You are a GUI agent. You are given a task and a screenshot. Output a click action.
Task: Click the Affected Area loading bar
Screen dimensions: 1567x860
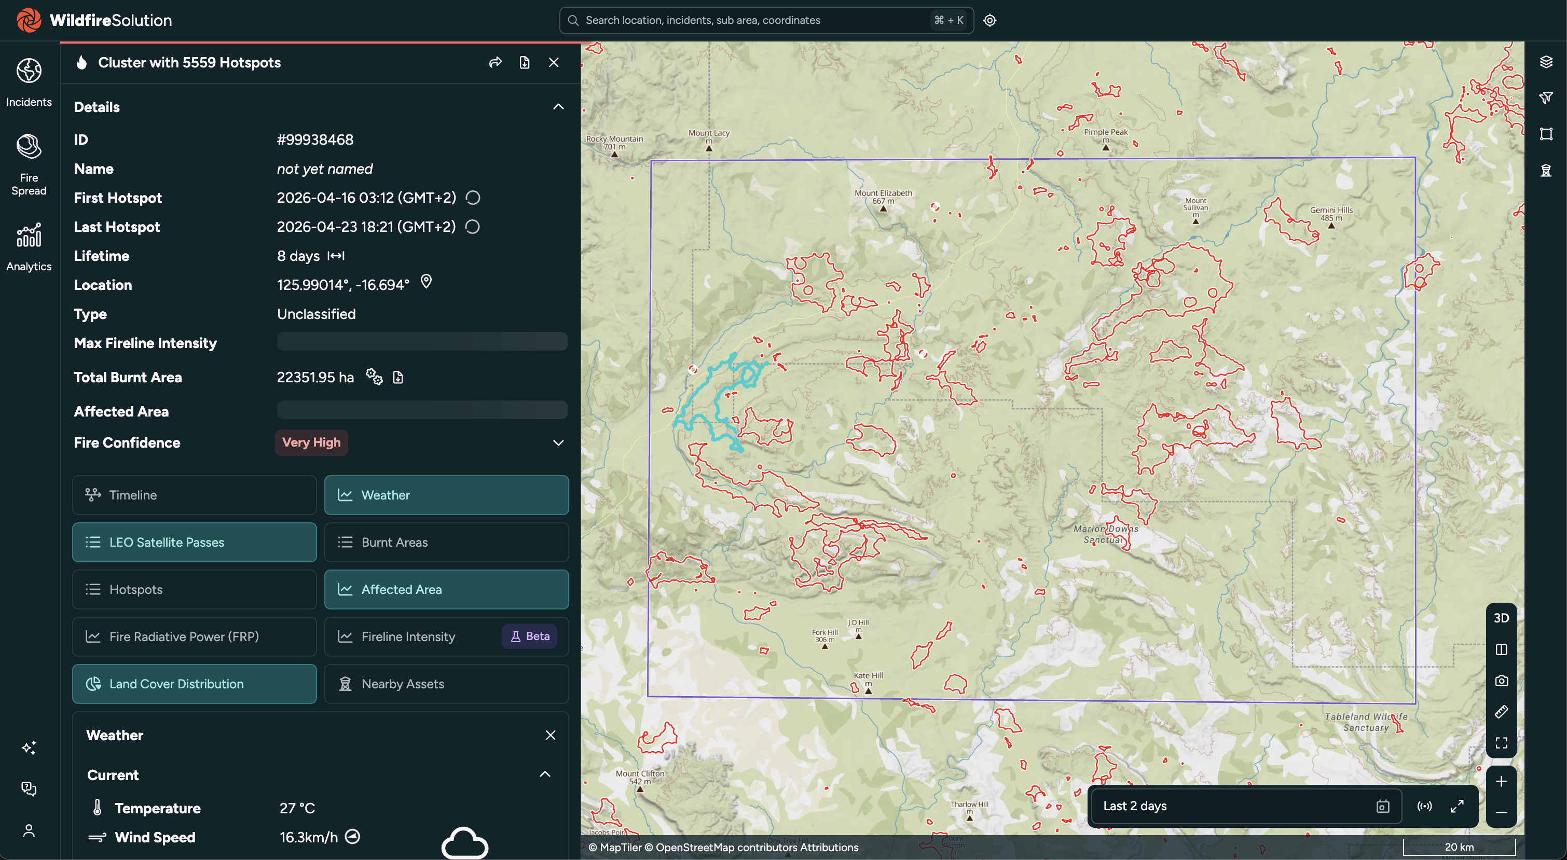click(421, 410)
